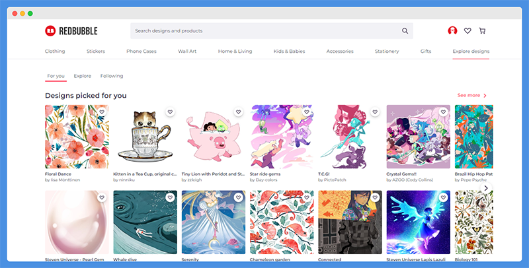Click the 'Star ride gems' title text
Viewport: 529px width, 268px height.
(x=265, y=174)
